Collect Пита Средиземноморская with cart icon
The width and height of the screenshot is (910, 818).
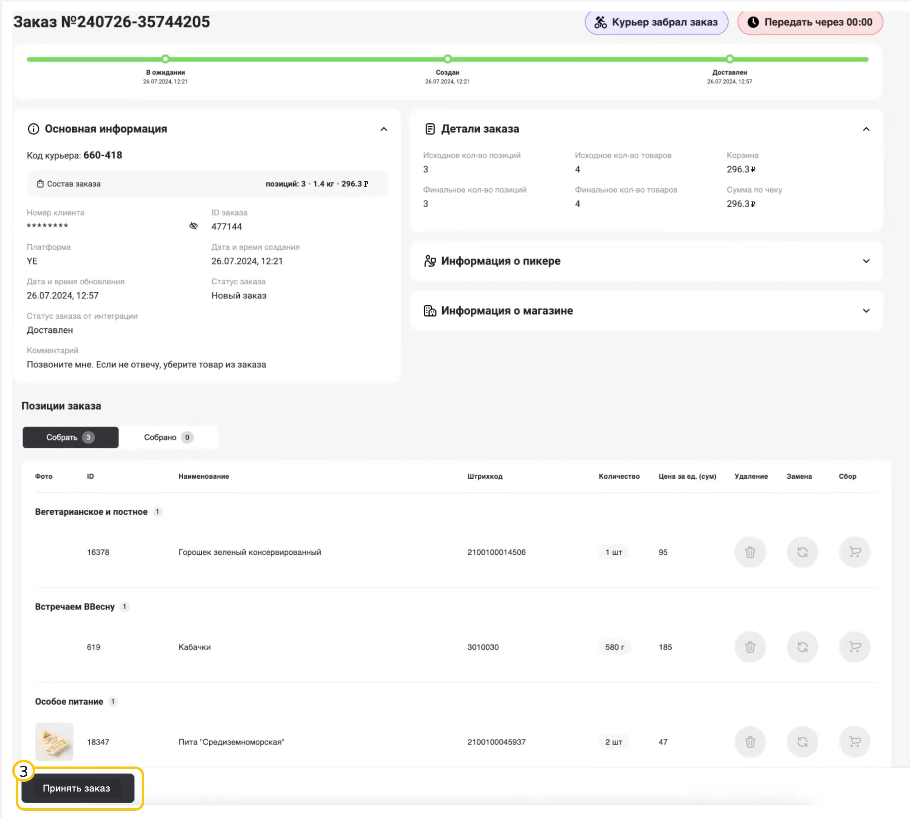pyautogui.click(x=854, y=742)
